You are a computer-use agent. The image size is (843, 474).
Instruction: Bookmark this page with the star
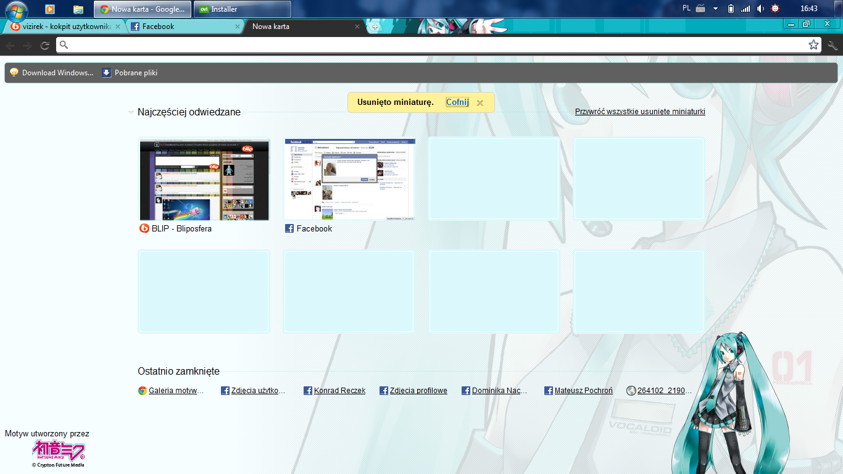813,45
